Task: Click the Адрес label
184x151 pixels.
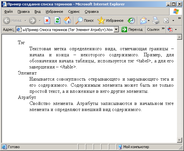Action: (x=9, y=29)
